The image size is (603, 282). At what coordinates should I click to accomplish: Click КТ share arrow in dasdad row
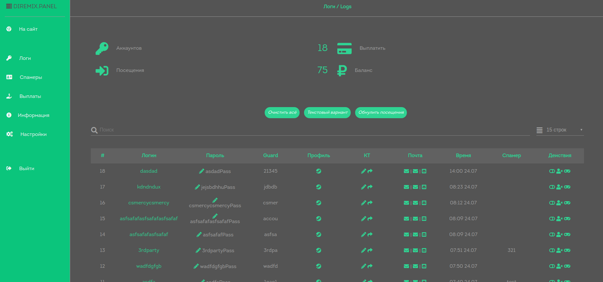370,171
